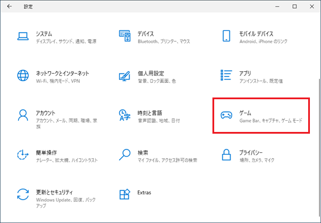Click the システム laptop icon
The height and width of the screenshot is (223, 321).
[x=23, y=36]
